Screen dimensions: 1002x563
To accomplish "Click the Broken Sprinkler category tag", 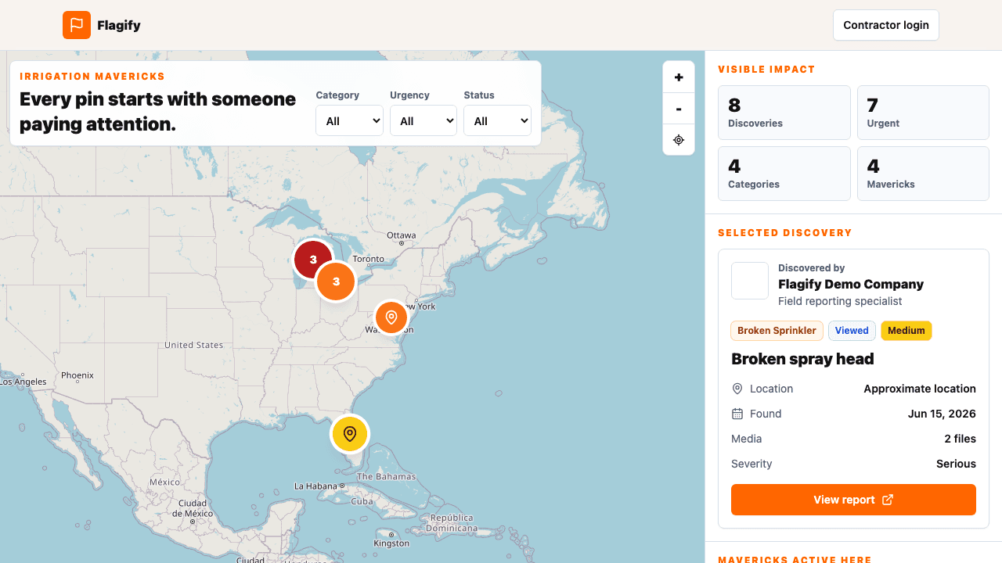I will (777, 331).
